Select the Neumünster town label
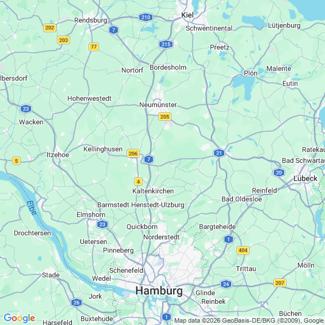 click(x=158, y=105)
